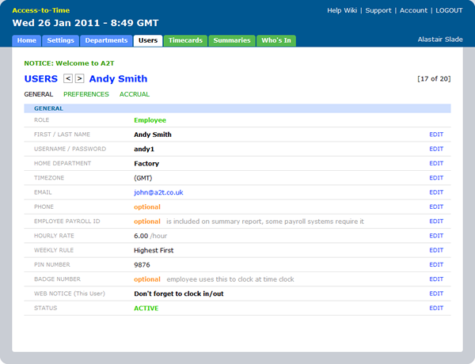Edit the Hourly Rate row
The image size is (475, 364).
tap(436, 236)
